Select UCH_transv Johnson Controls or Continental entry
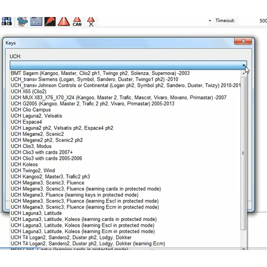 [x=125, y=85]
